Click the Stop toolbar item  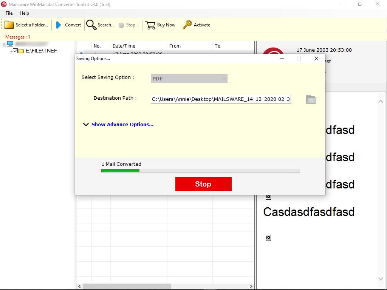click(128, 25)
